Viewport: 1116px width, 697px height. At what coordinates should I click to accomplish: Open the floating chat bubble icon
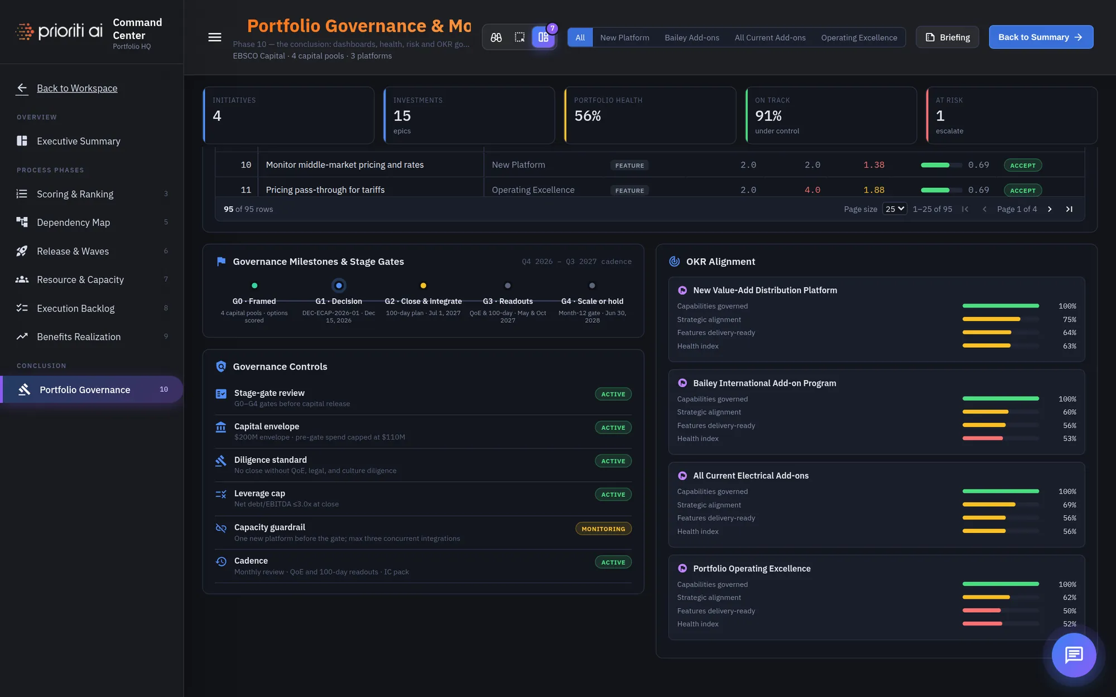1074,655
